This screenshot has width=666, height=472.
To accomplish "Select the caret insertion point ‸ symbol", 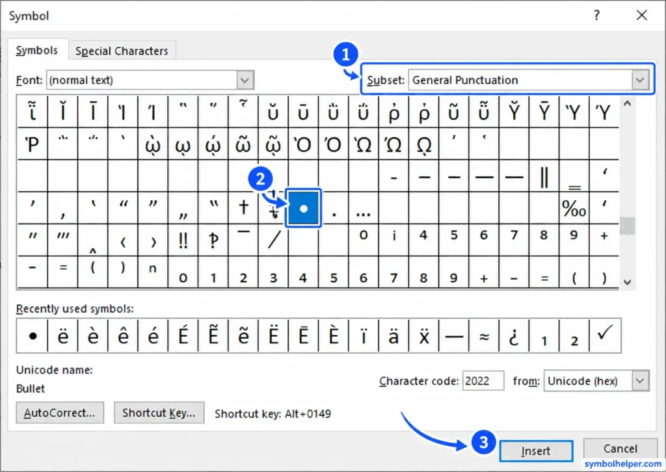I will click(x=93, y=241).
